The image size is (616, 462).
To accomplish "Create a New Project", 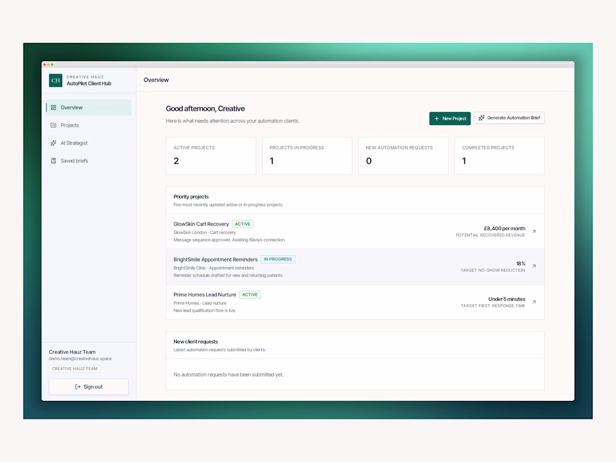I will point(450,118).
